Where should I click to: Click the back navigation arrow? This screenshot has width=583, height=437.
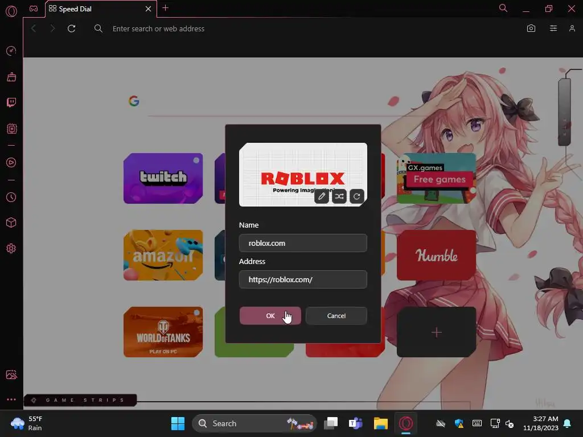(34, 28)
